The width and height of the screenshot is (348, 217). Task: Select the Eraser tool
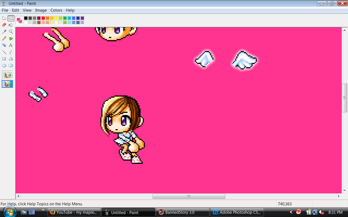click(x=4, y=25)
